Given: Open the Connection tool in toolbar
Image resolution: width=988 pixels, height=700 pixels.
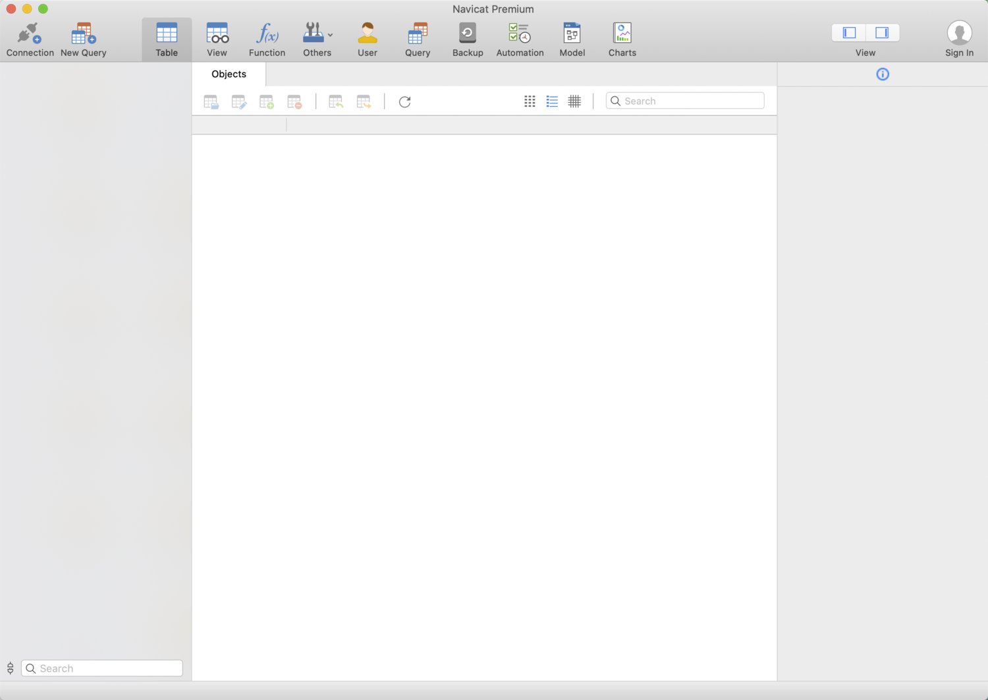Looking at the screenshot, I should click(30, 40).
